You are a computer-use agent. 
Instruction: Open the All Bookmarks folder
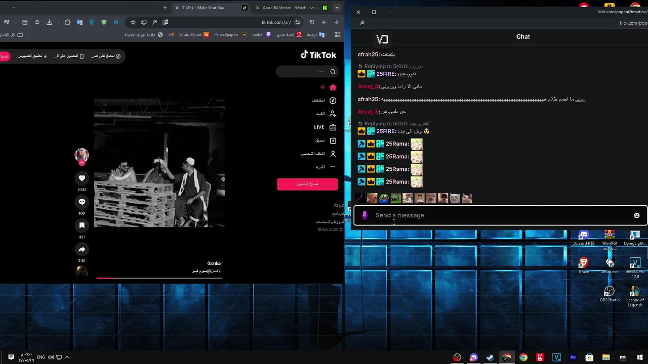pos(12,35)
